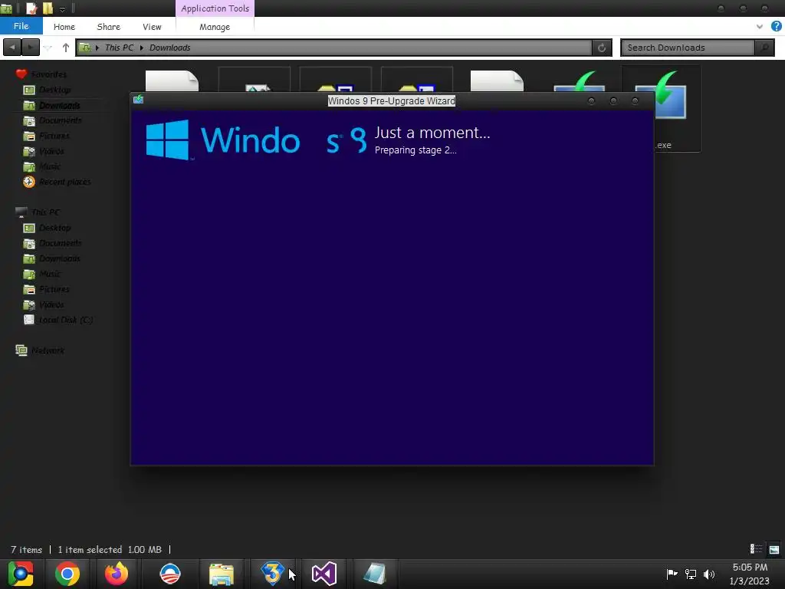Click the Search Downloads input box
The width and height of the screenshot is (785, 589).
click(688, 48)
